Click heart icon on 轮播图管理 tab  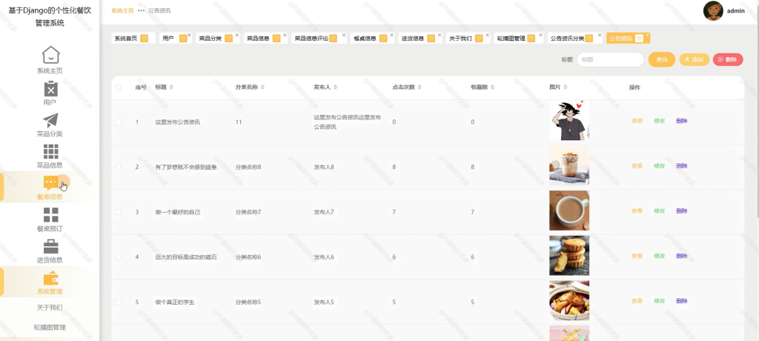pyautogui.click(x=531, y=39)
